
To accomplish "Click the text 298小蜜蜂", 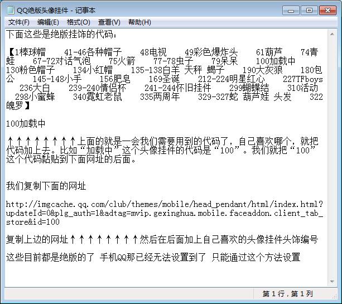I will coord(35,97).
